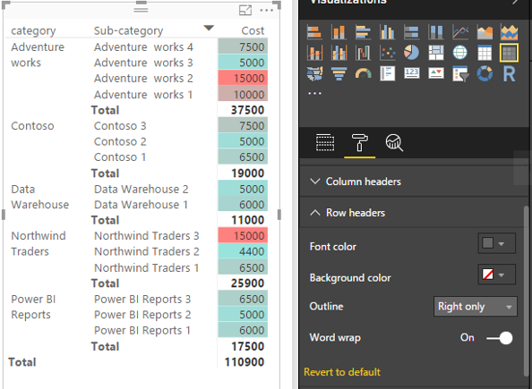The width and height of the screenshot is (532, 389).
Task: Select the Table visualization
Action: 485,53
